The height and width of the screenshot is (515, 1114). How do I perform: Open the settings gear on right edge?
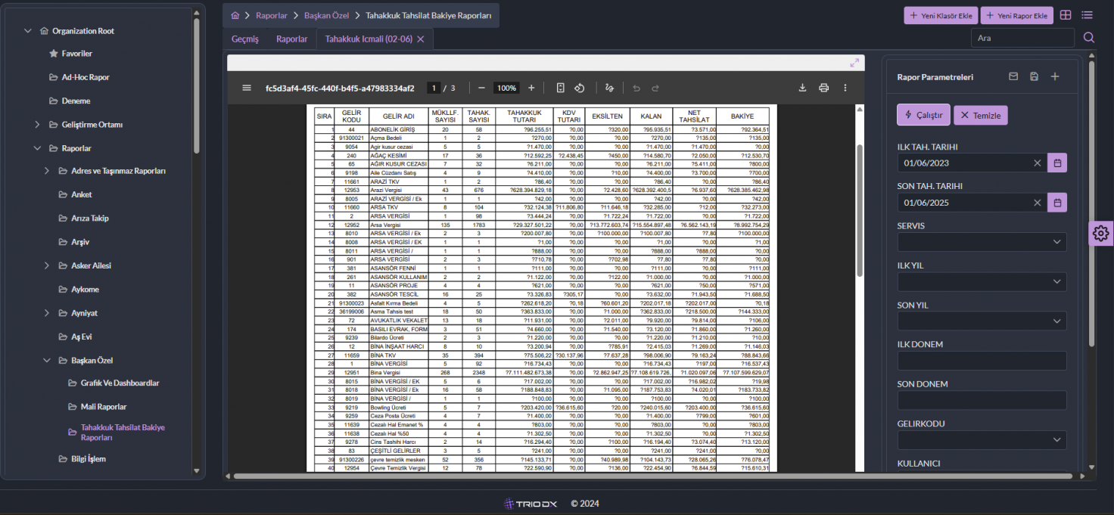(1101, 234)
